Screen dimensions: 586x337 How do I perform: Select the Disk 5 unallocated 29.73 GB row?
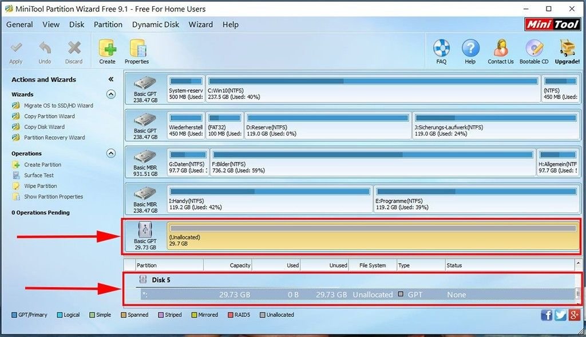358,295
